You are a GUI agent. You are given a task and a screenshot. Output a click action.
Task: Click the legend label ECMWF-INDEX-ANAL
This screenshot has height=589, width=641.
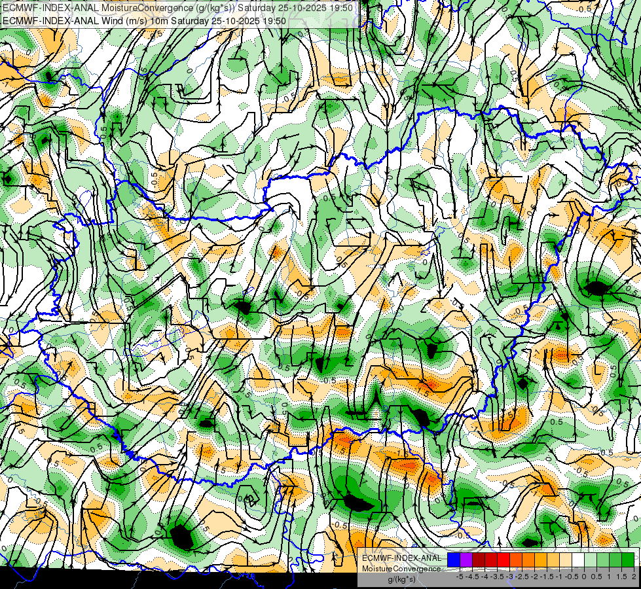pyautogui.click(x=402, y=558)
